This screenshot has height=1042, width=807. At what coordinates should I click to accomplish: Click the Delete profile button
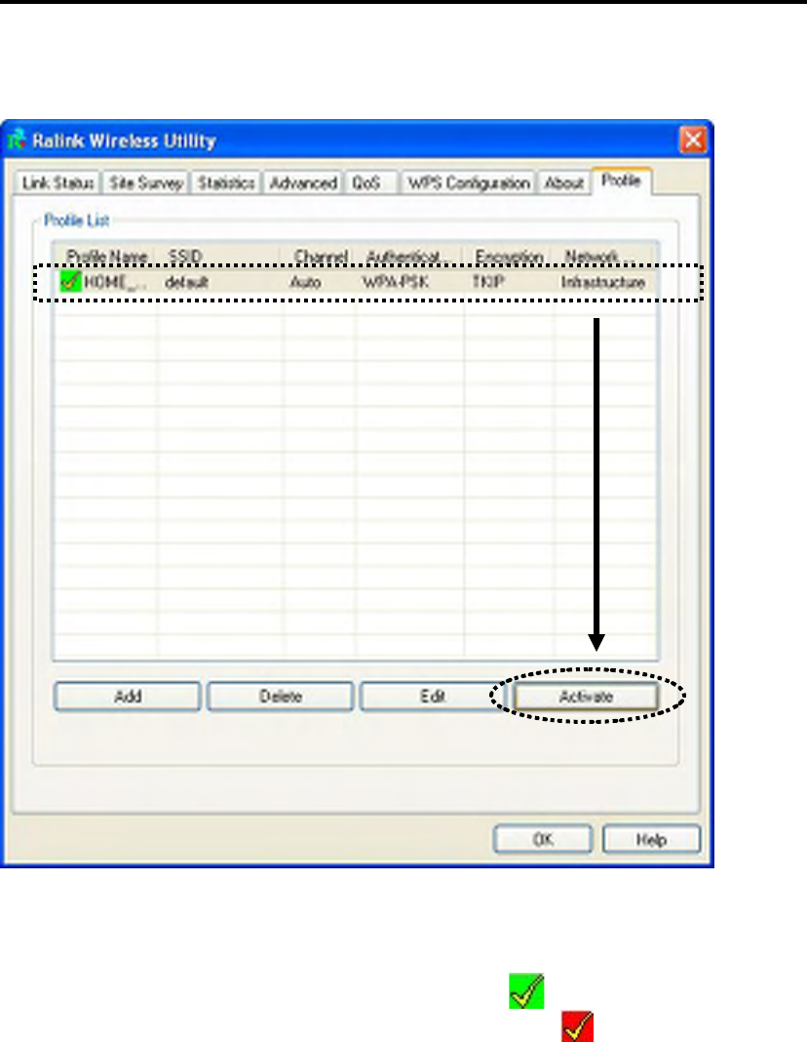(x=280, y=697)
